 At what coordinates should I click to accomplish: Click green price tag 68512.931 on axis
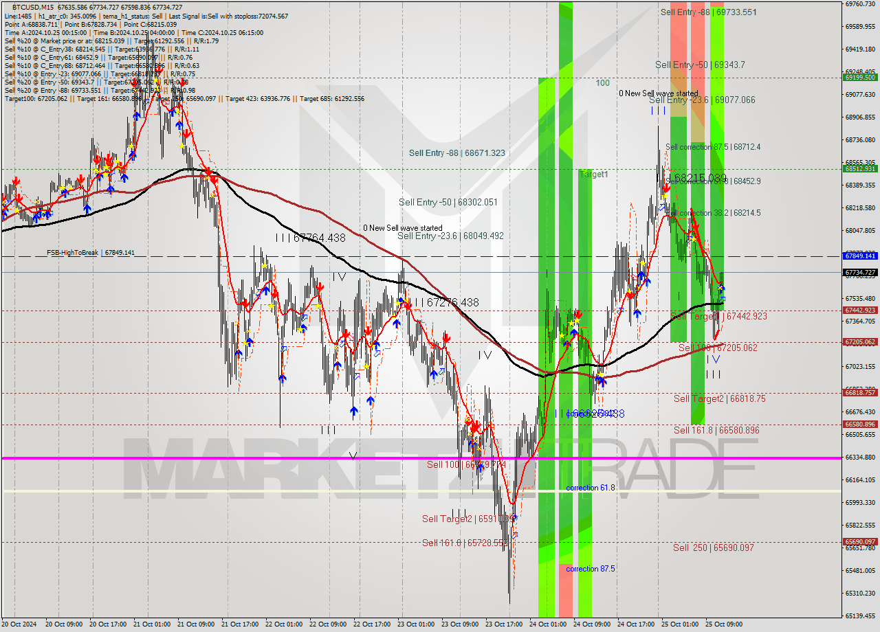859,168
